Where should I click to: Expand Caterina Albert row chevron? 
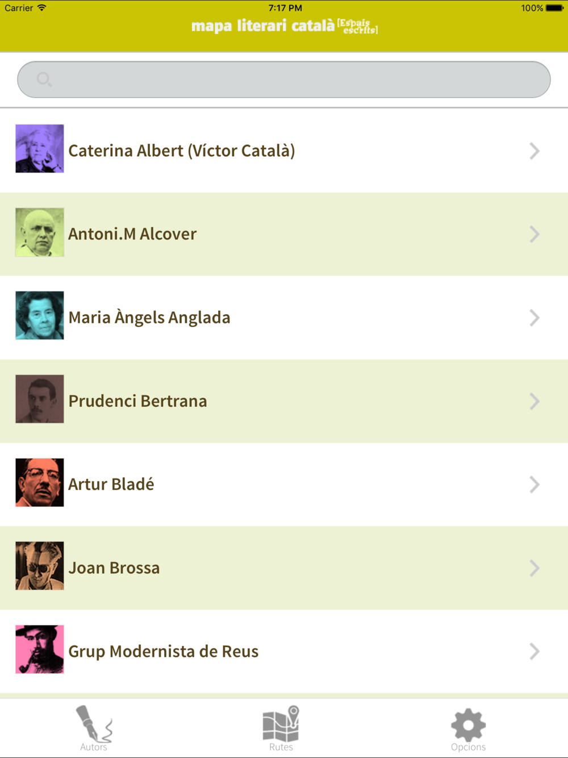534,151
